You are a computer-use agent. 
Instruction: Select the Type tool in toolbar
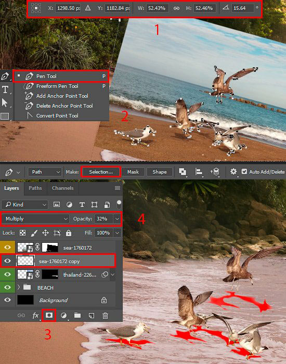[x=5, y=89]
